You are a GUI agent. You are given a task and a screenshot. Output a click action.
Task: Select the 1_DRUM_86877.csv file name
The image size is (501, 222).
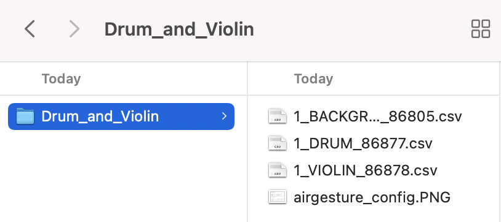click(x=363, y=144)
